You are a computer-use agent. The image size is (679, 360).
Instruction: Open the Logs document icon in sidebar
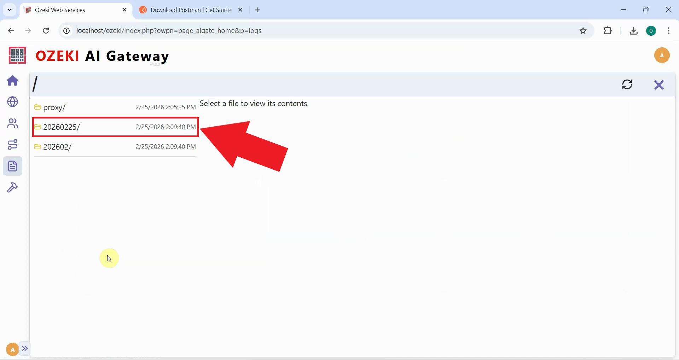(x=12, y=166)
